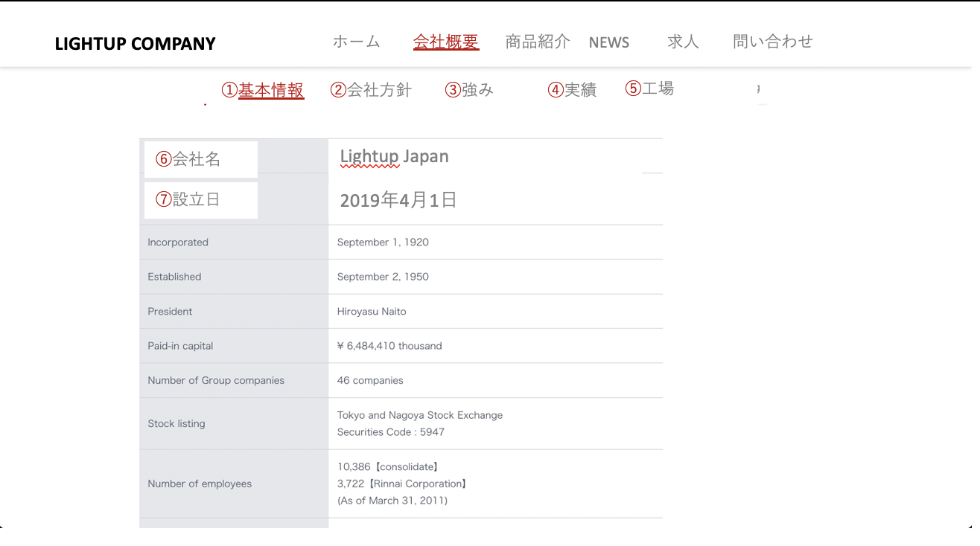The width and height of the screenshot is (980, 546).
Task: Click the ⑥会社名 label cell
Action: pos(200,159)
